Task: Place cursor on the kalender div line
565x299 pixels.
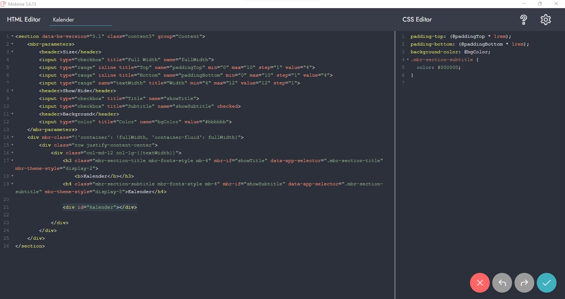Action: pyautogui.click(x=100, y=207)
